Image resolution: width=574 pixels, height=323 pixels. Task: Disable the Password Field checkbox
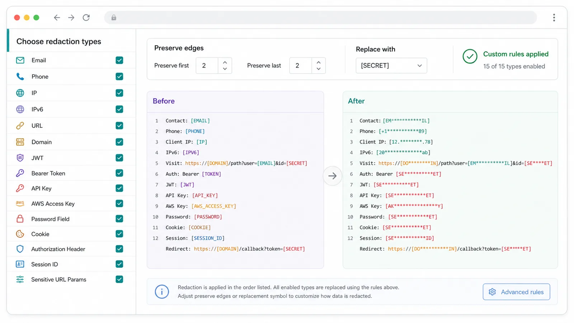[x=119, y=219]
